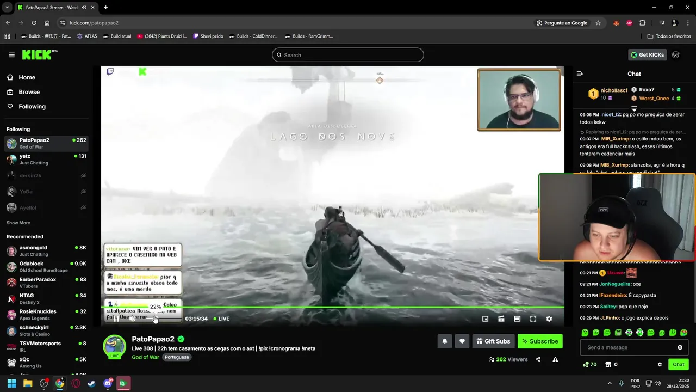Show hidden system tray icons
The image size is (696, 392).
(609, 383)
